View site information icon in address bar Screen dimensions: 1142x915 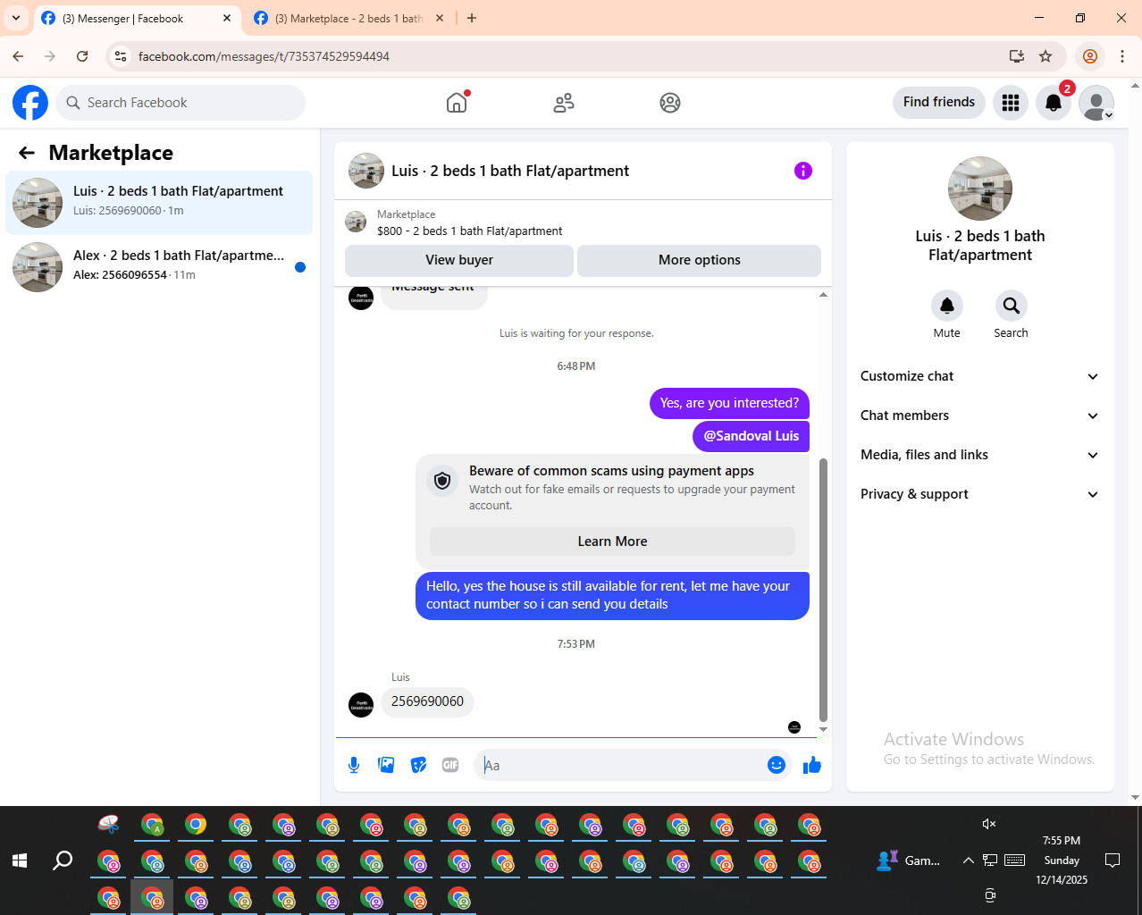coord(121,56)
